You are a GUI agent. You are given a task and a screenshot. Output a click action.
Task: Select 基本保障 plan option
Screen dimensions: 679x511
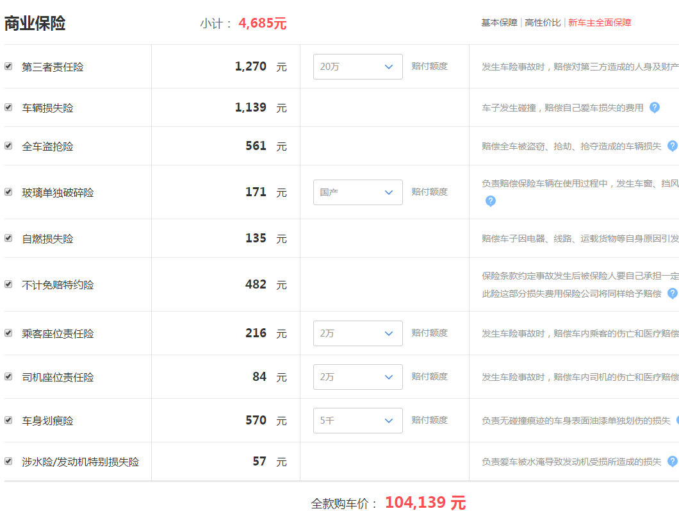(499, 22)
